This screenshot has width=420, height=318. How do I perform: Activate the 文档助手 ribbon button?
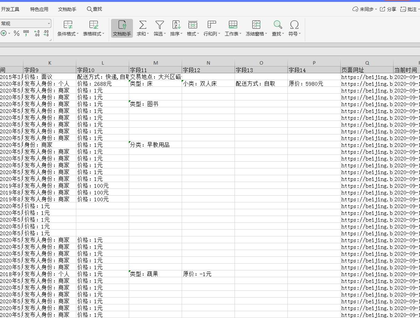pos(122,28)
